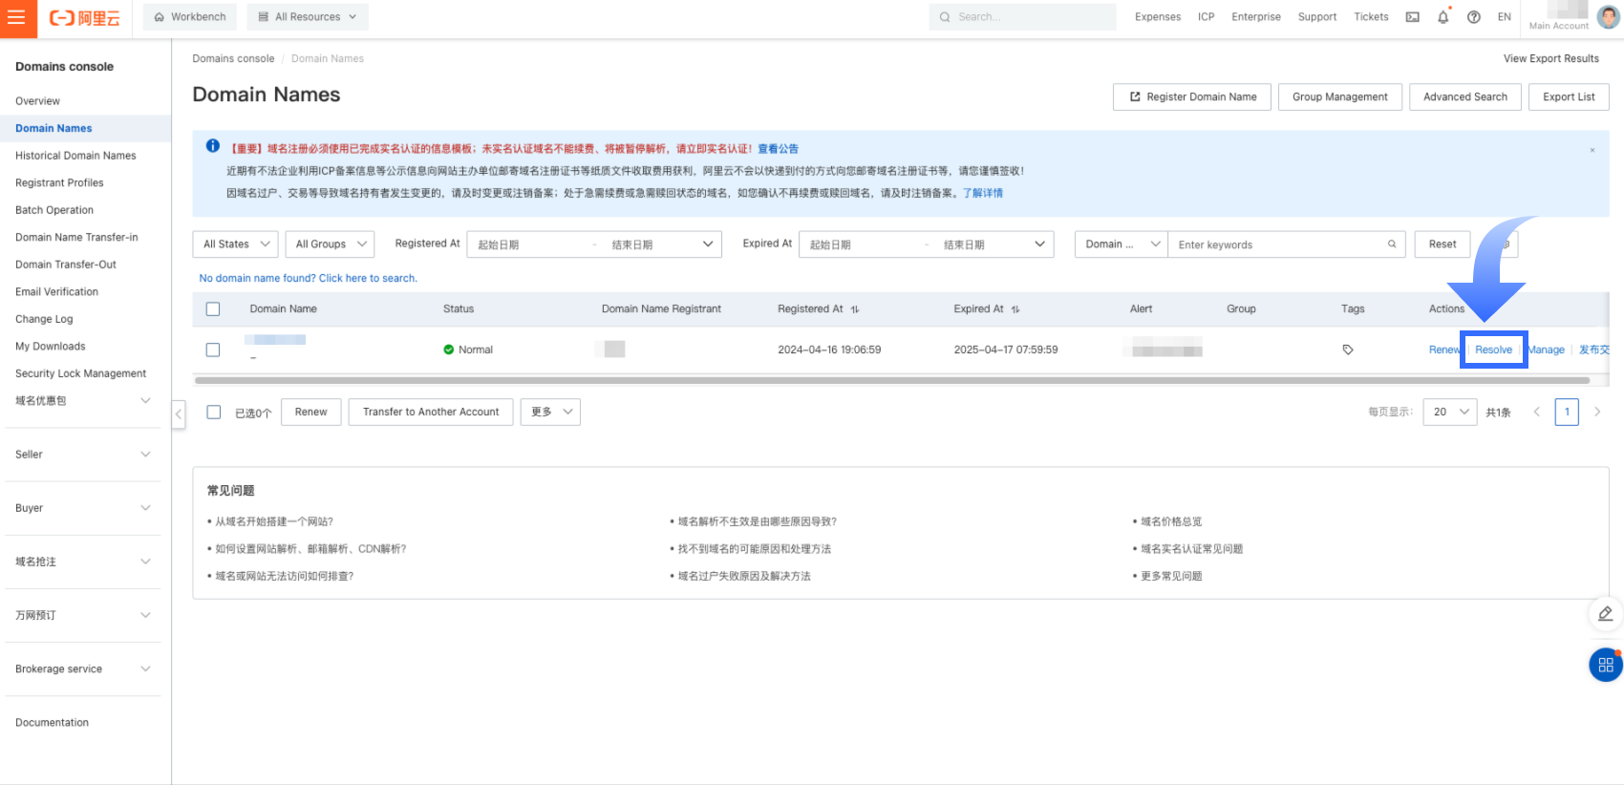Open notifications bell
Image resolution: width=1624 pixels, height=785 pixels.
1442,17
